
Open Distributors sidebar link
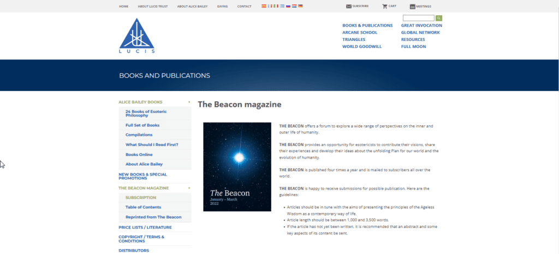[134, 250]
